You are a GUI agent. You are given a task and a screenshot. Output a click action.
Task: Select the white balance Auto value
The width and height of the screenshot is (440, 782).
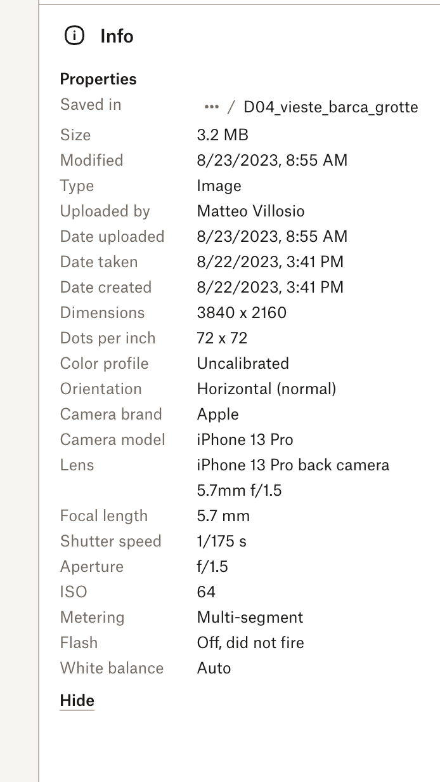click(214, 668)
